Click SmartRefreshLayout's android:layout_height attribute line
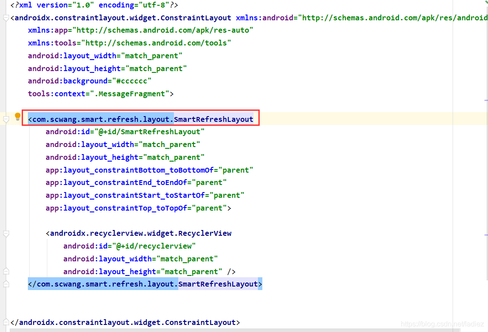The image size is (488, 332). pyautogui.click(x=125, y=158)
